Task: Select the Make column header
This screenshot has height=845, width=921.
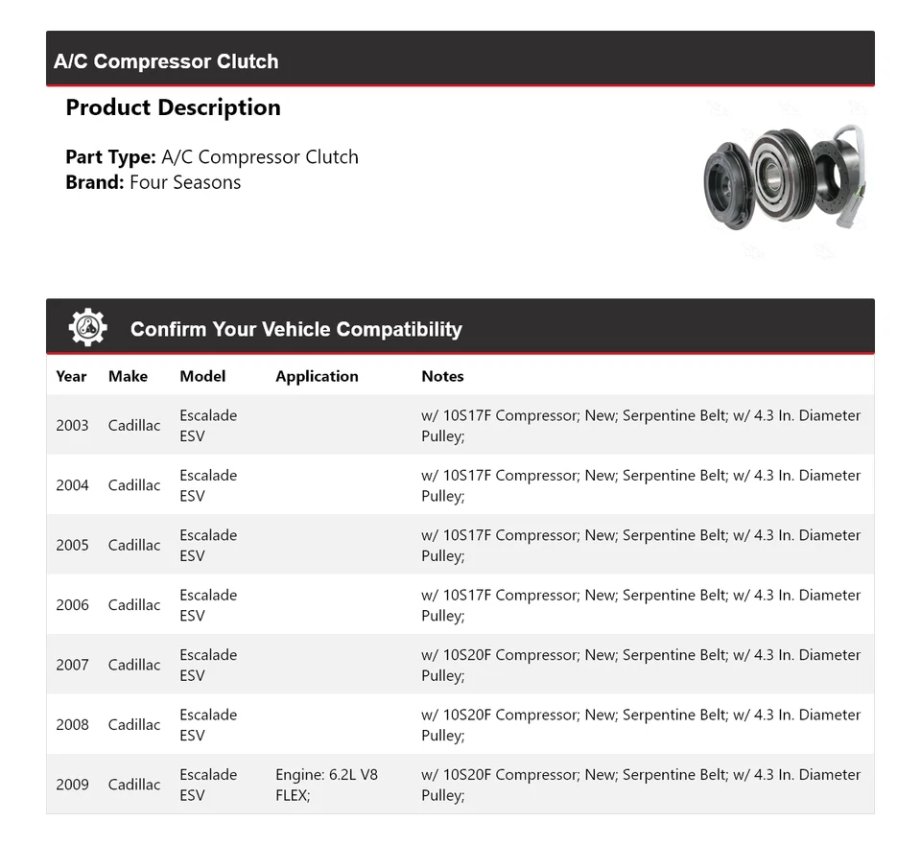Action: (x=128, y=376)
